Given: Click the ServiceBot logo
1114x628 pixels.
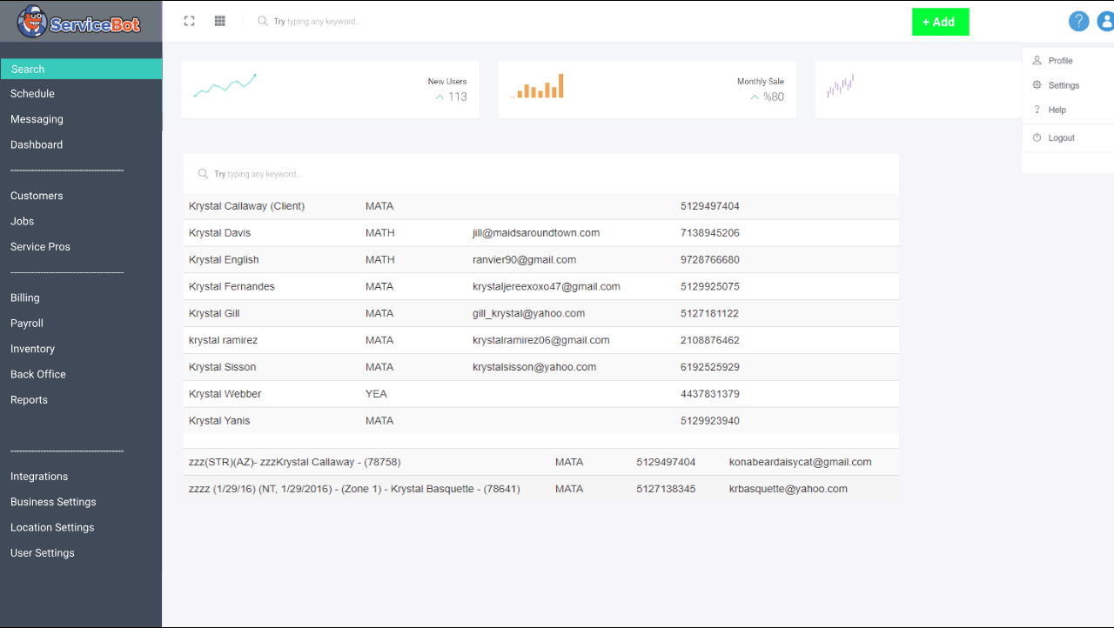Looking at the screenshot, I should pyautogui.click(x=79, y=22).
